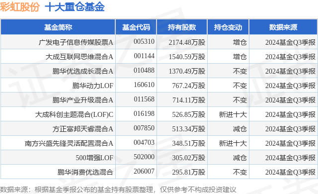Select the 持有股数 column header

coord(182,27)
